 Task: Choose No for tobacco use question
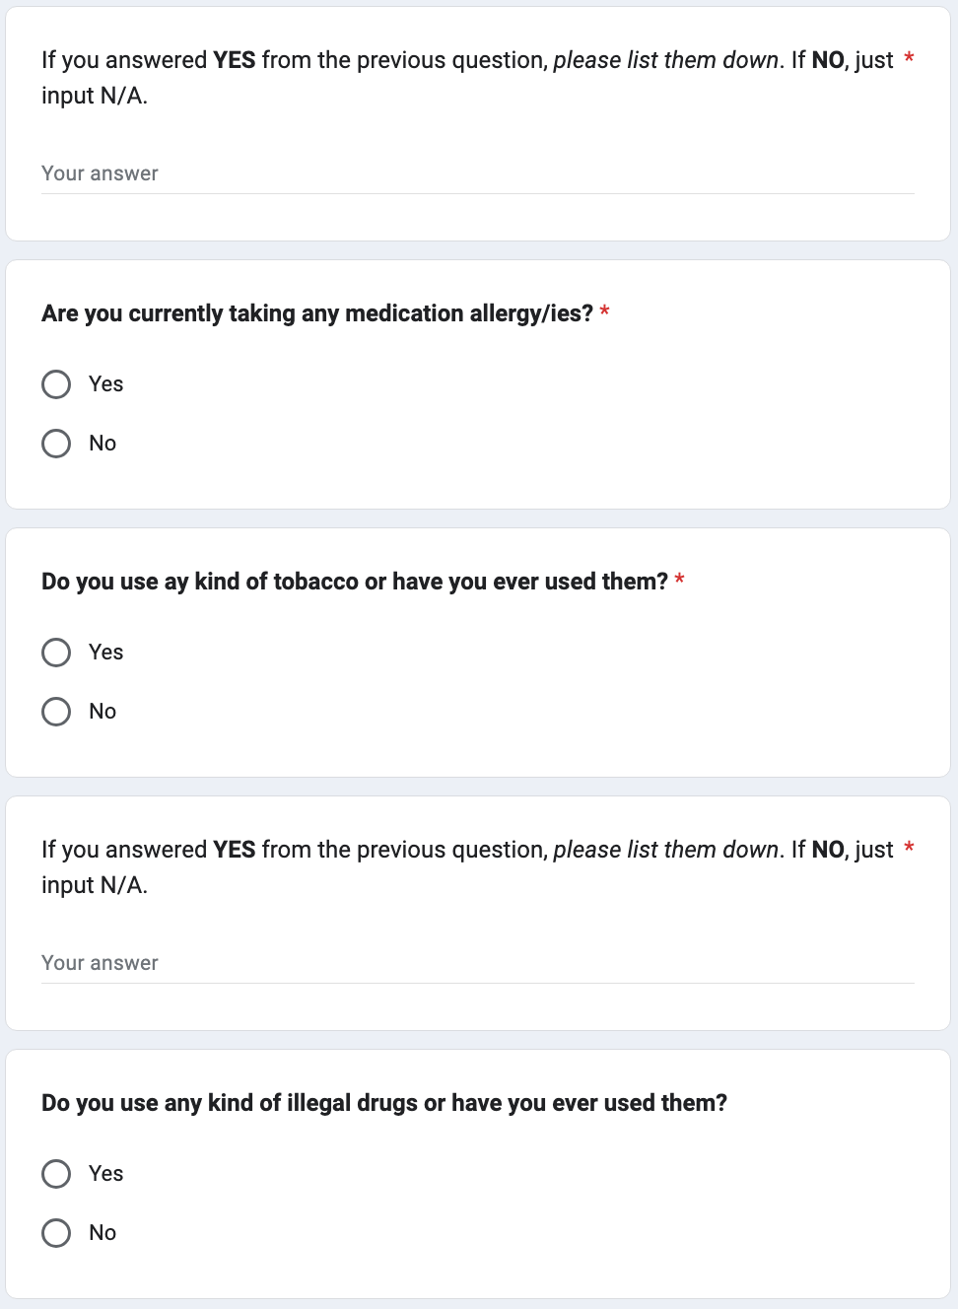click(56, 712)
